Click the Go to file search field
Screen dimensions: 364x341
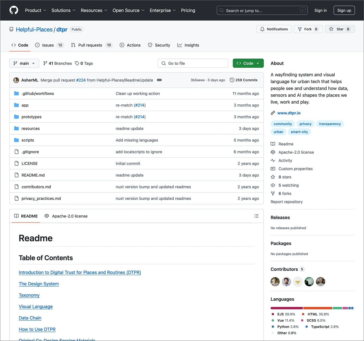[193, 63]
